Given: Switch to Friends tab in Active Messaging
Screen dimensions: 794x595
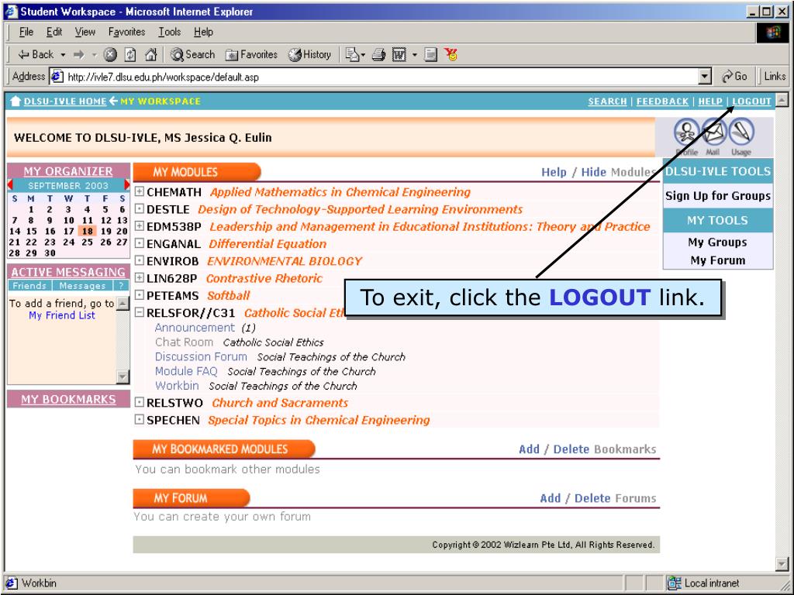Looking at the screenshot, I should (29, 286).
